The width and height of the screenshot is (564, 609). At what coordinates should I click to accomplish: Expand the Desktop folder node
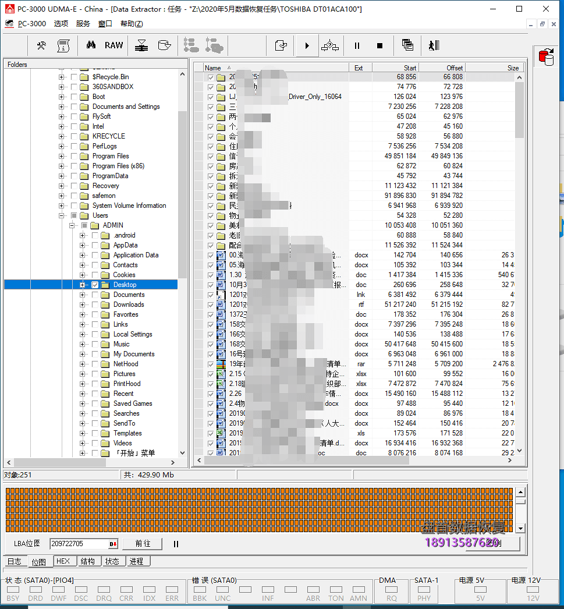click(x=82, y=285)
